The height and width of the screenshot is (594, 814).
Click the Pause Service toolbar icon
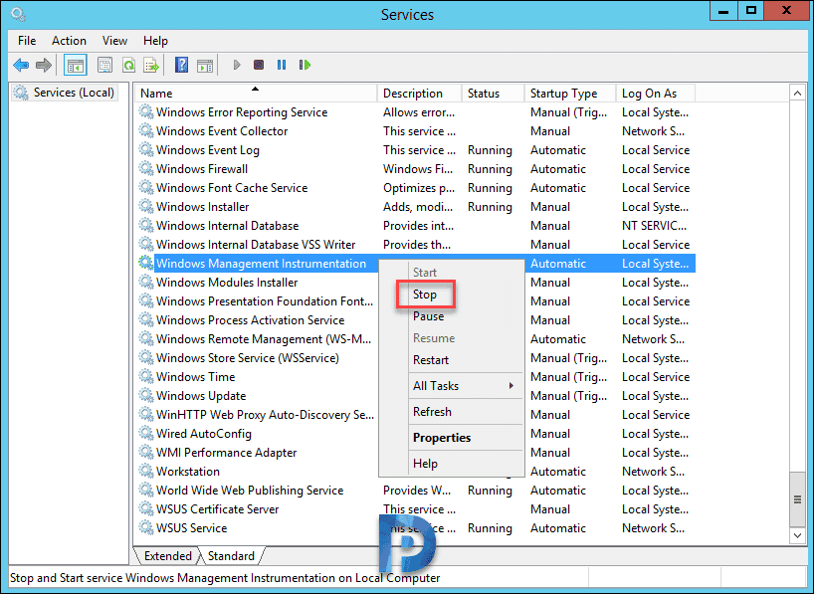coord(282,65)
